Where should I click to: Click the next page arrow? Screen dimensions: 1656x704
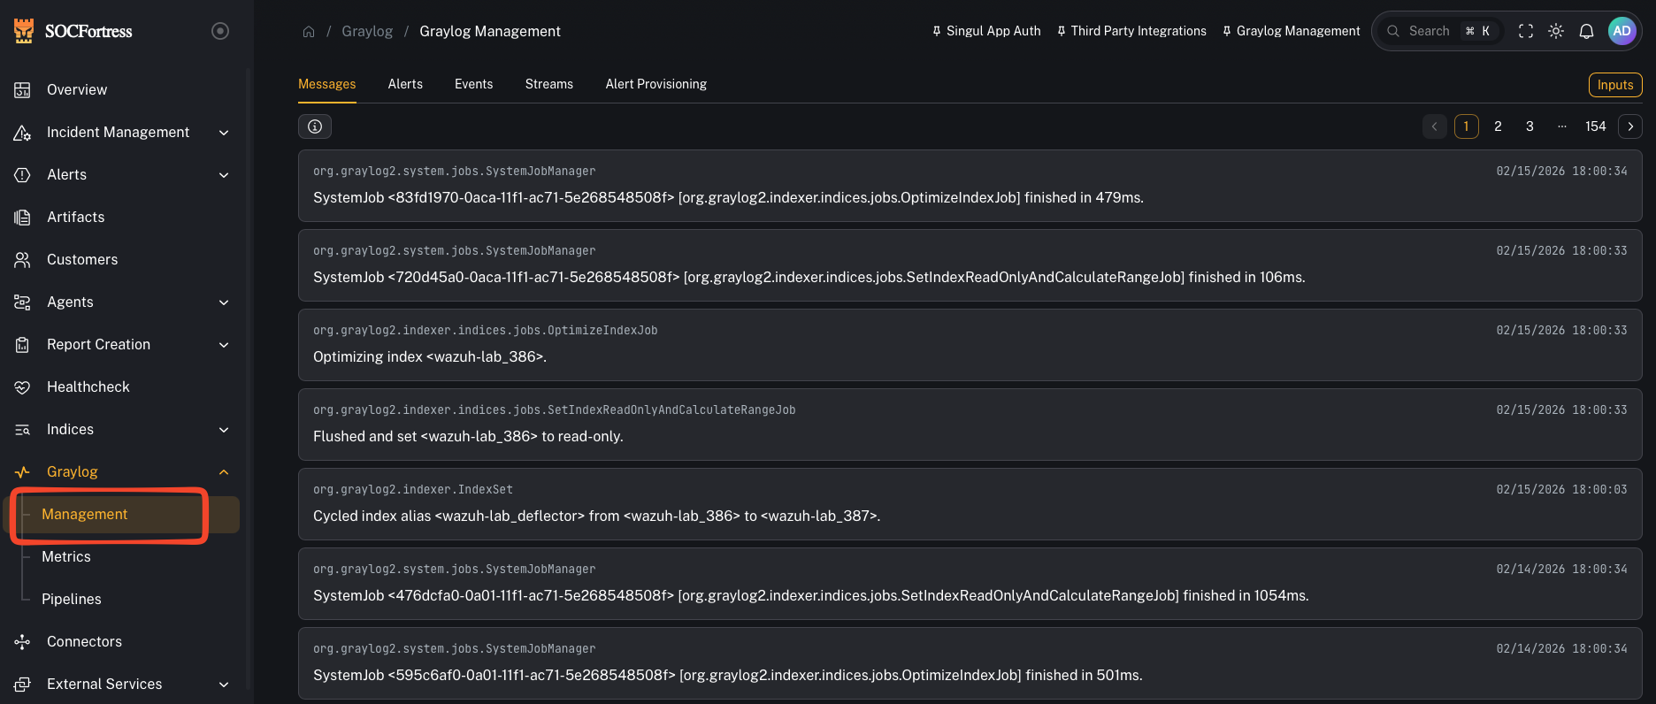[1630, 126]
